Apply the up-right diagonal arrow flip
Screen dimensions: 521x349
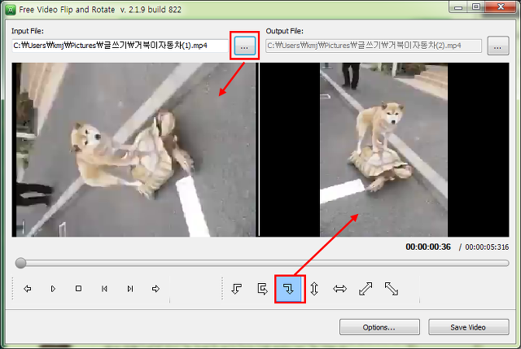pyautogui.click(x=366, y=289)
